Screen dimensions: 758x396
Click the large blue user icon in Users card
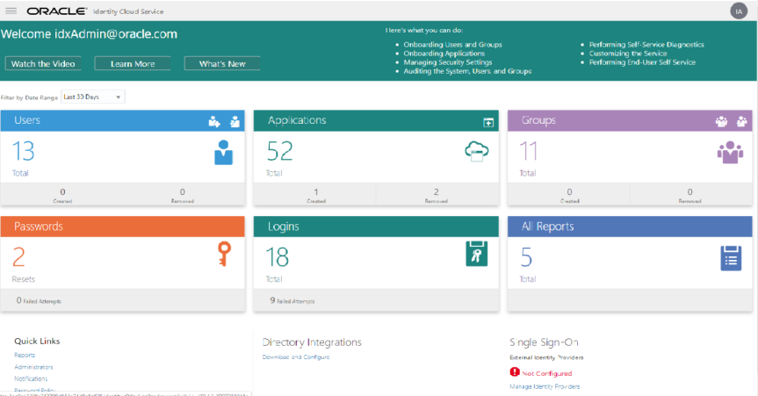point(223,152)
